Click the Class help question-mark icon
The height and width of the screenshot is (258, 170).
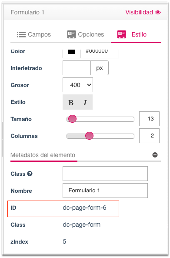tap(30, 174)
